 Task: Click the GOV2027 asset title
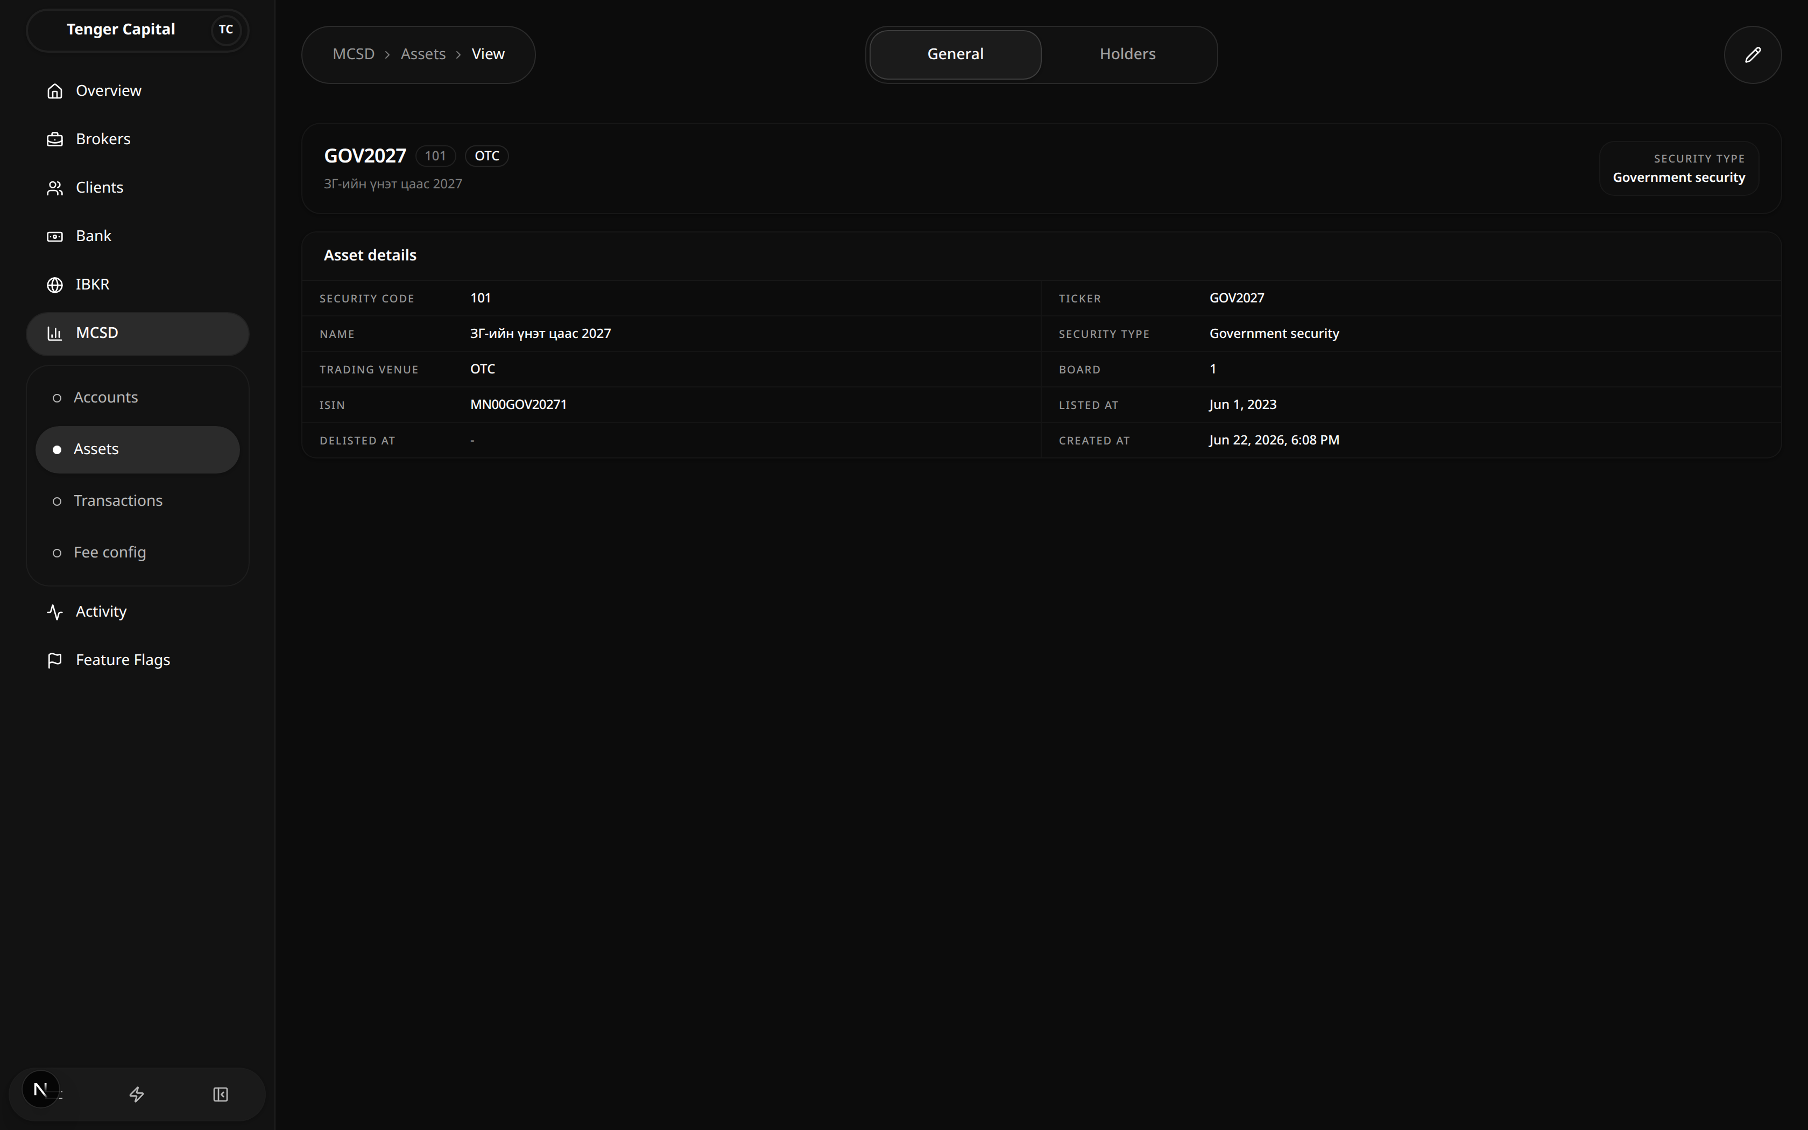[365, 156]
